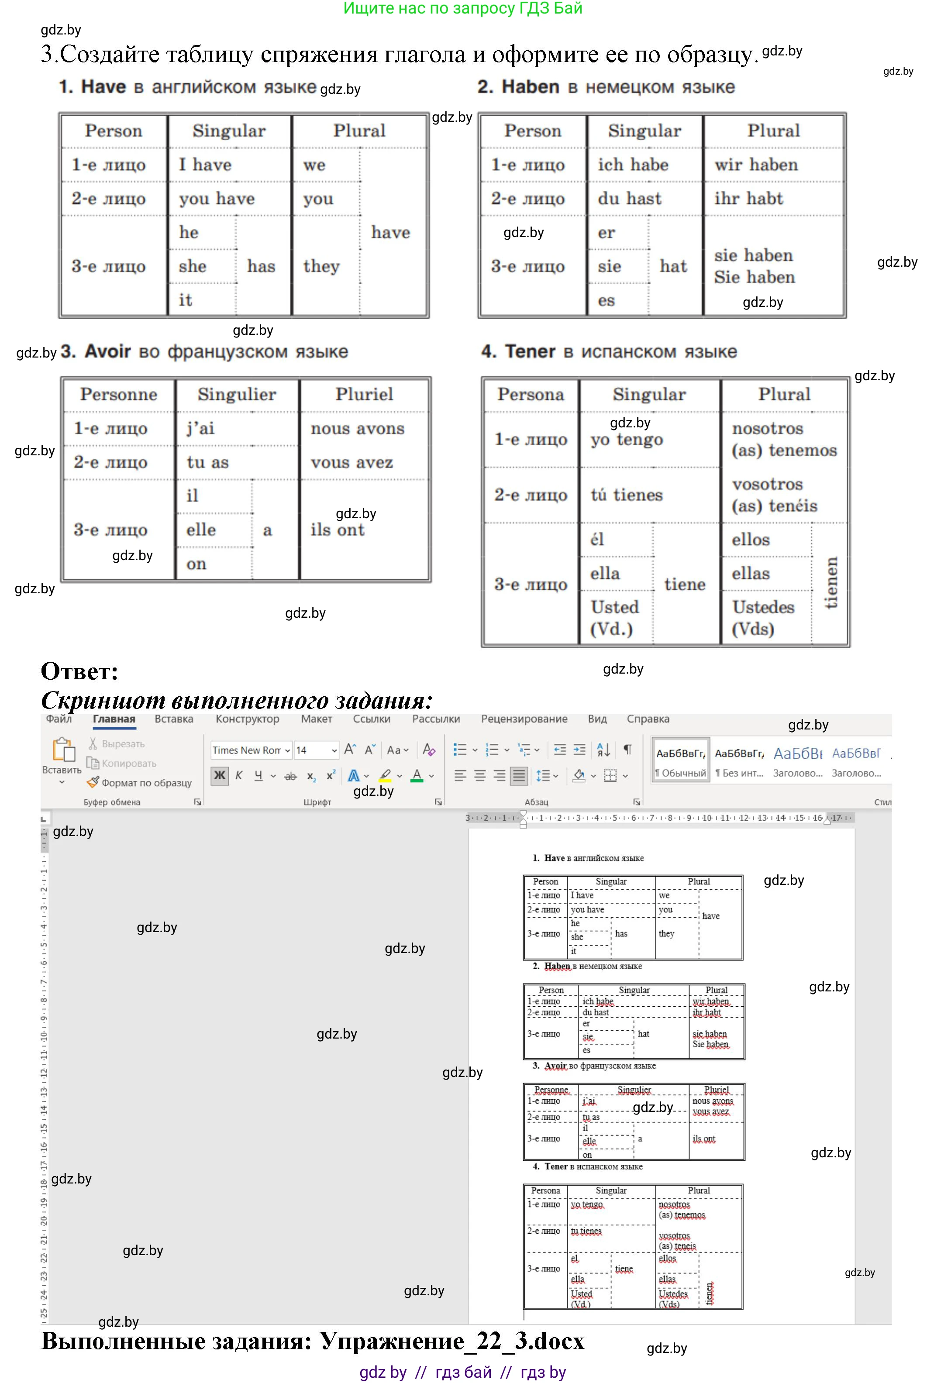Click the Paste (Вставить) clipboard icon
927x1383 pixels.
63,750
